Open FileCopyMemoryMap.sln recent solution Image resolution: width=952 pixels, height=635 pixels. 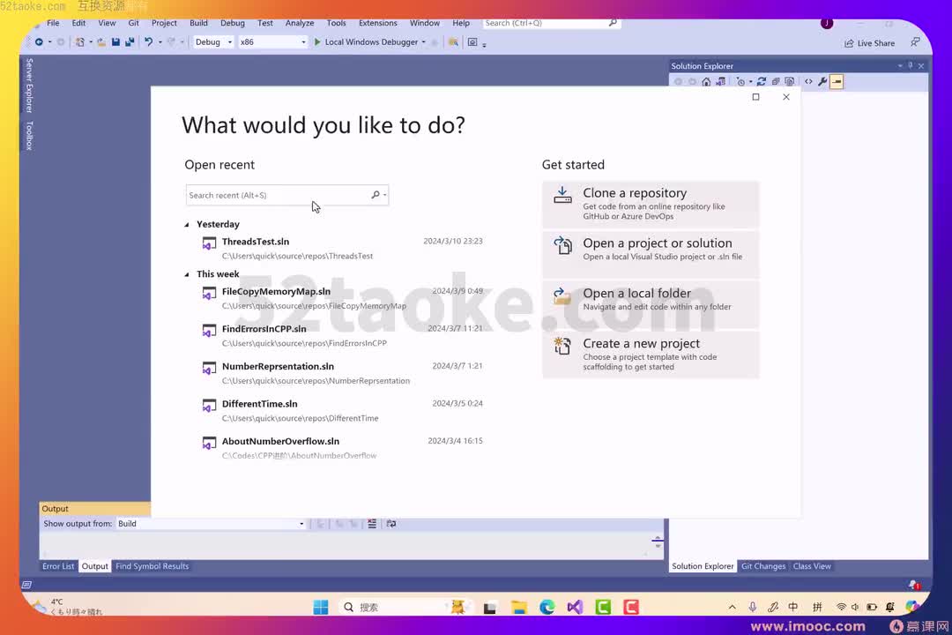343,298
